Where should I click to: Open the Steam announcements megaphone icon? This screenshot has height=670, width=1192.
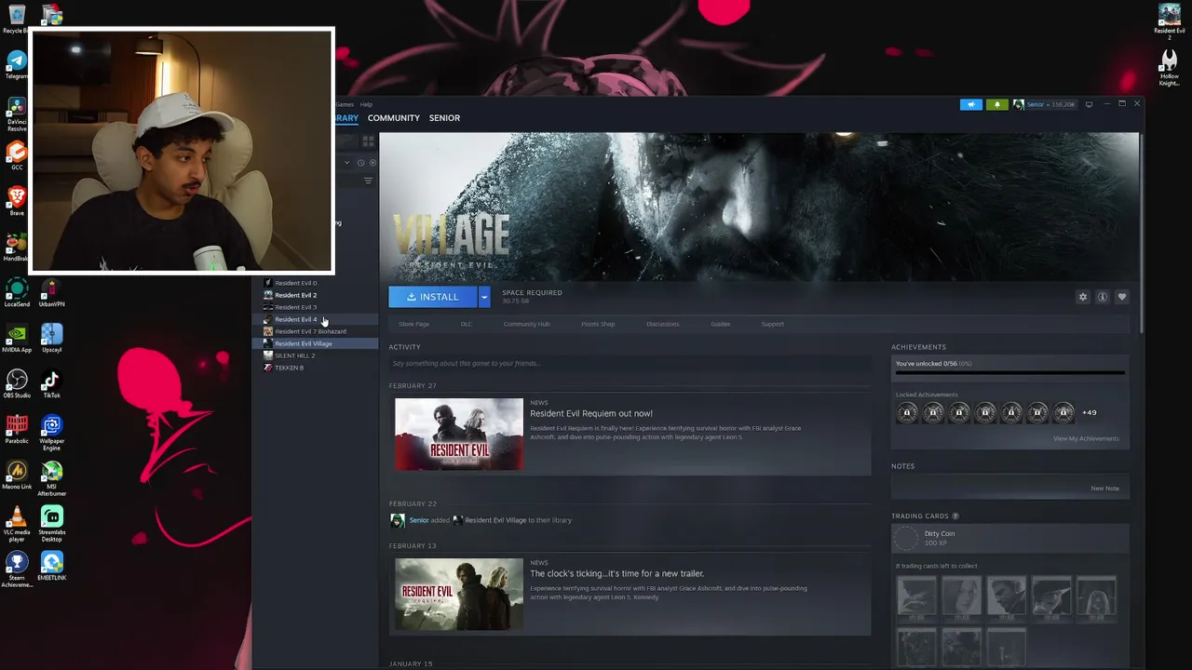970,104
